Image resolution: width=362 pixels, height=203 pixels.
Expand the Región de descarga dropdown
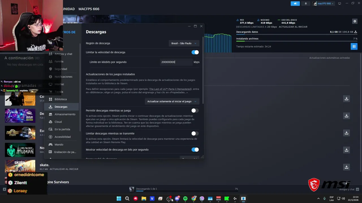[x=184, y=43]
